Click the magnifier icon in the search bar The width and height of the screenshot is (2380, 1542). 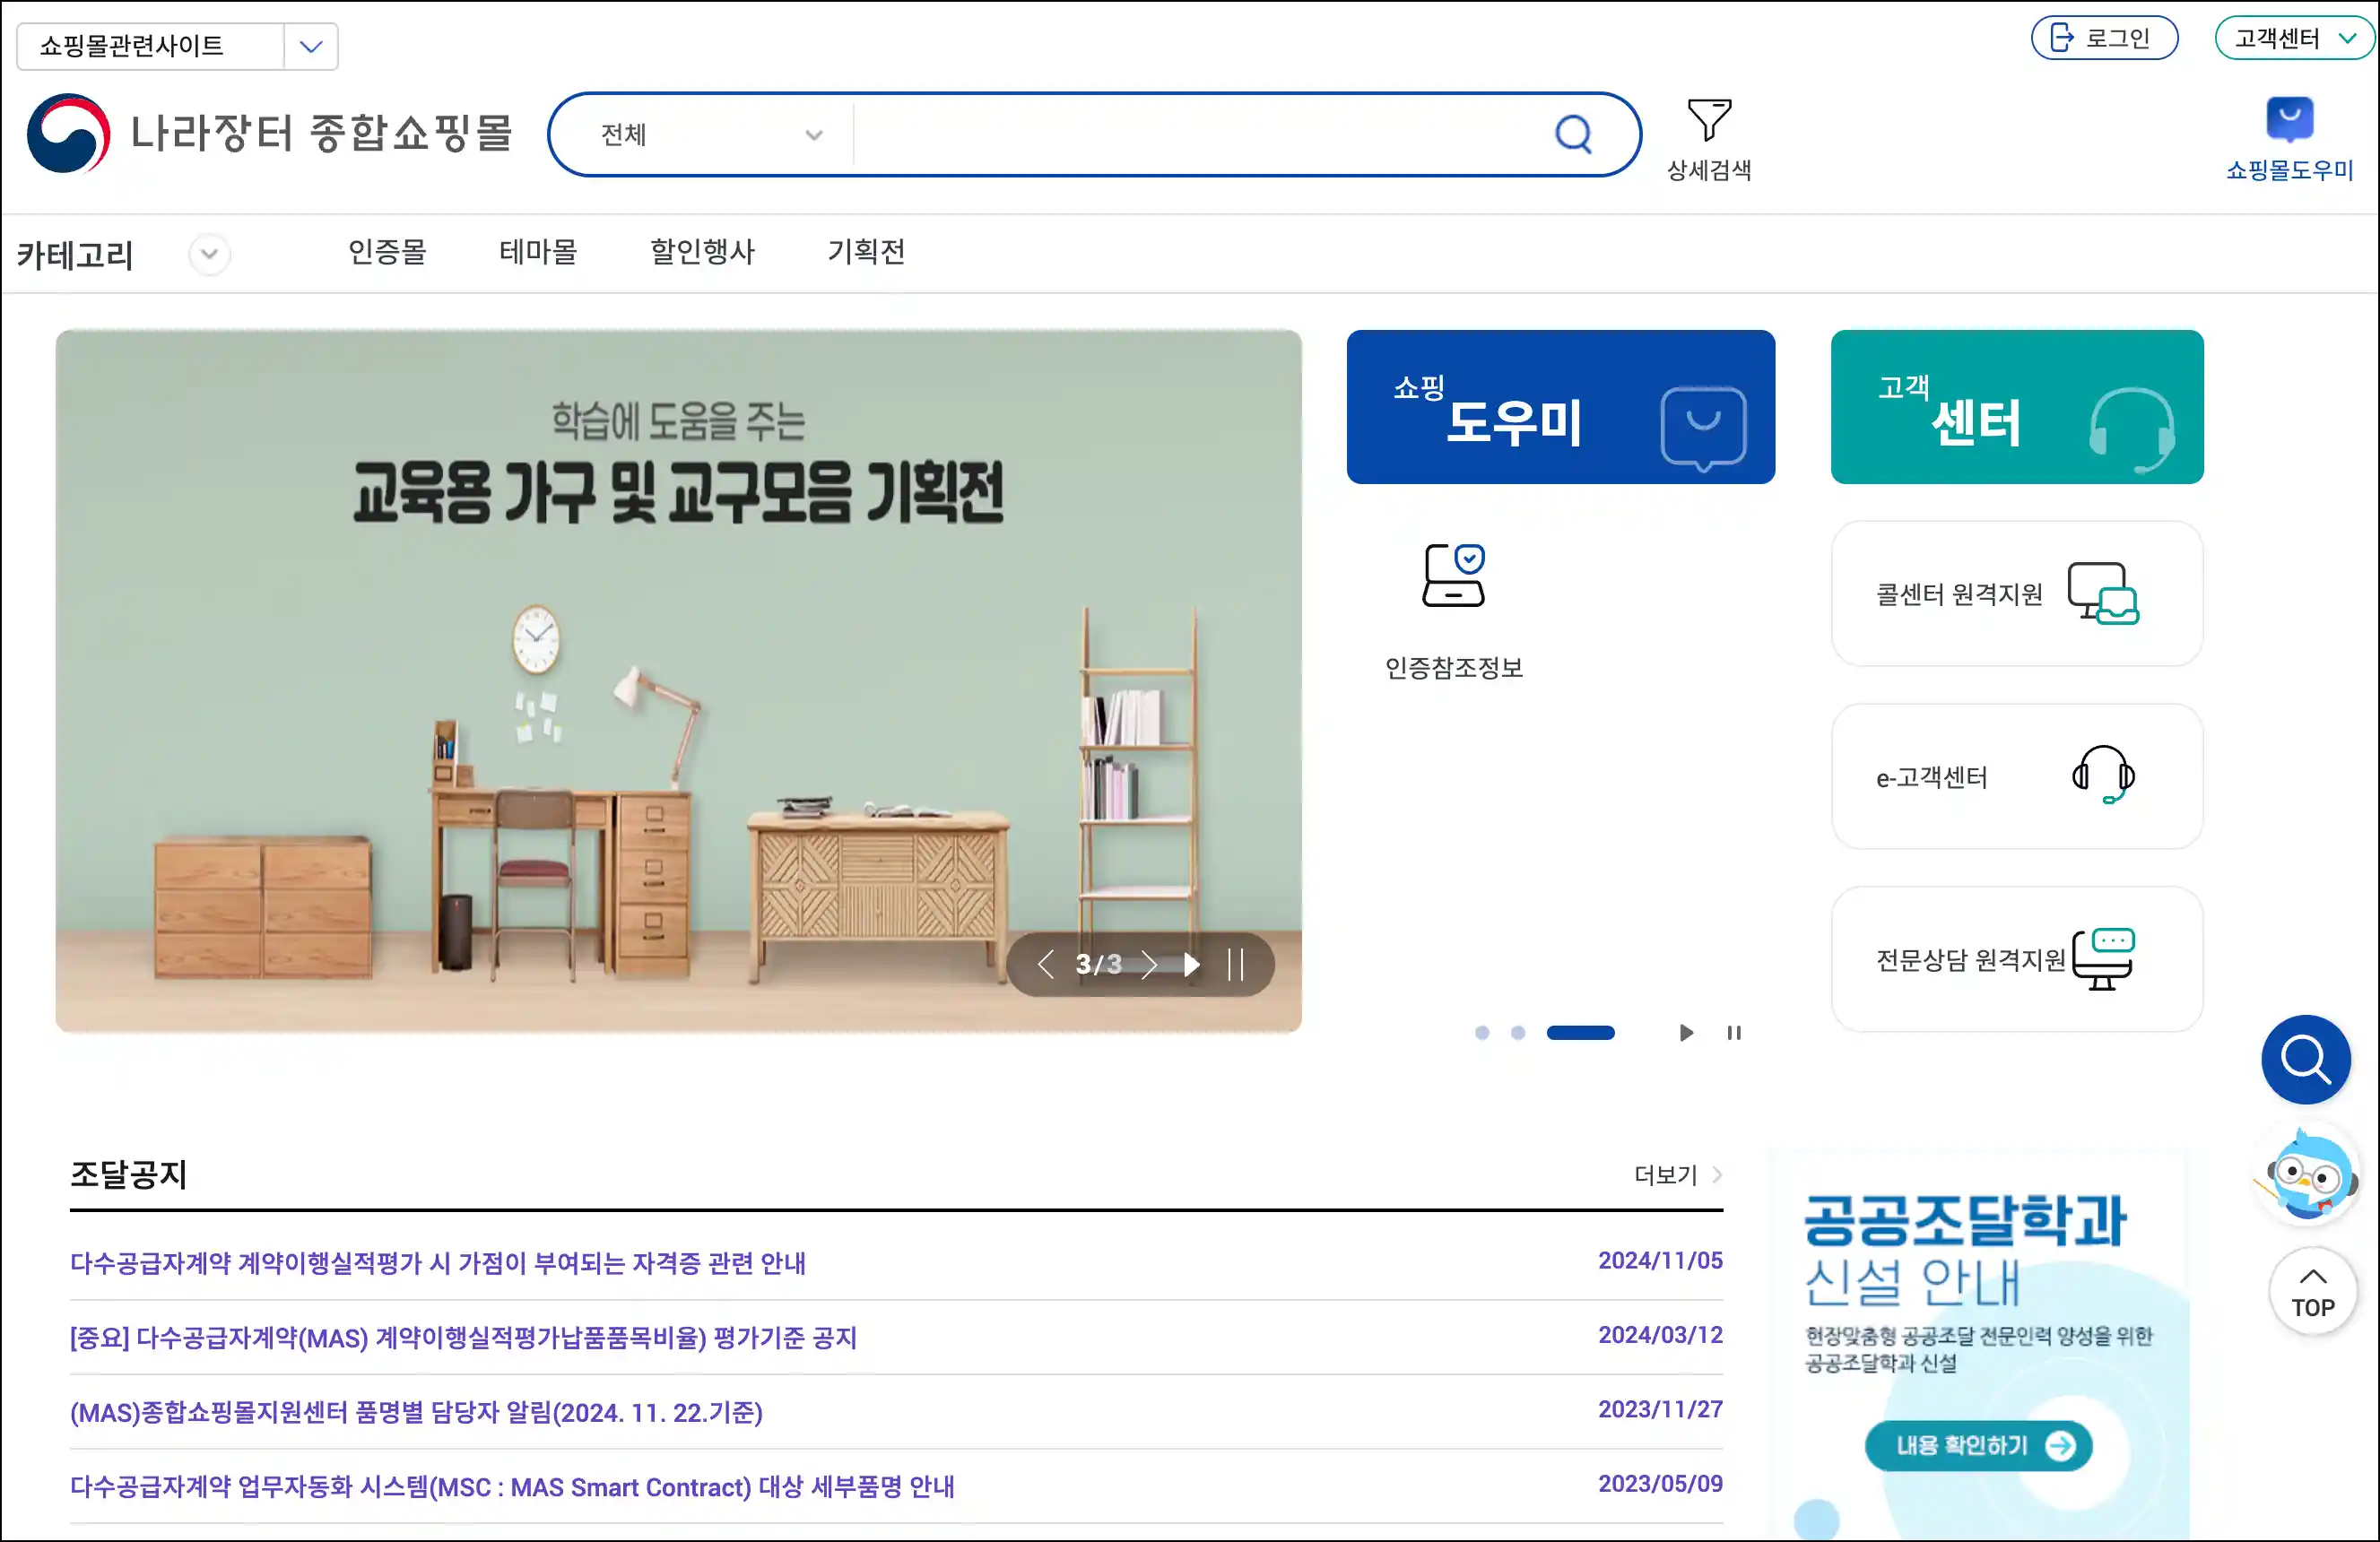click(x=1572, y=133)
